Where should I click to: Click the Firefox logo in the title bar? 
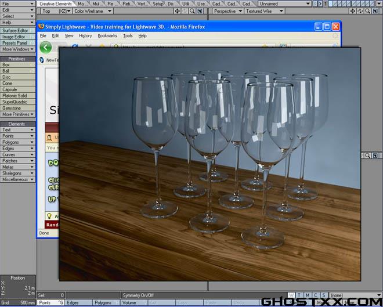[41, 26]
